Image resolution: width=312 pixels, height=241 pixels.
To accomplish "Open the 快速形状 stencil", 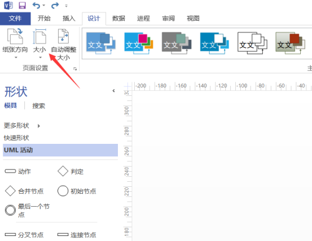I will click(x=16, y=138).
